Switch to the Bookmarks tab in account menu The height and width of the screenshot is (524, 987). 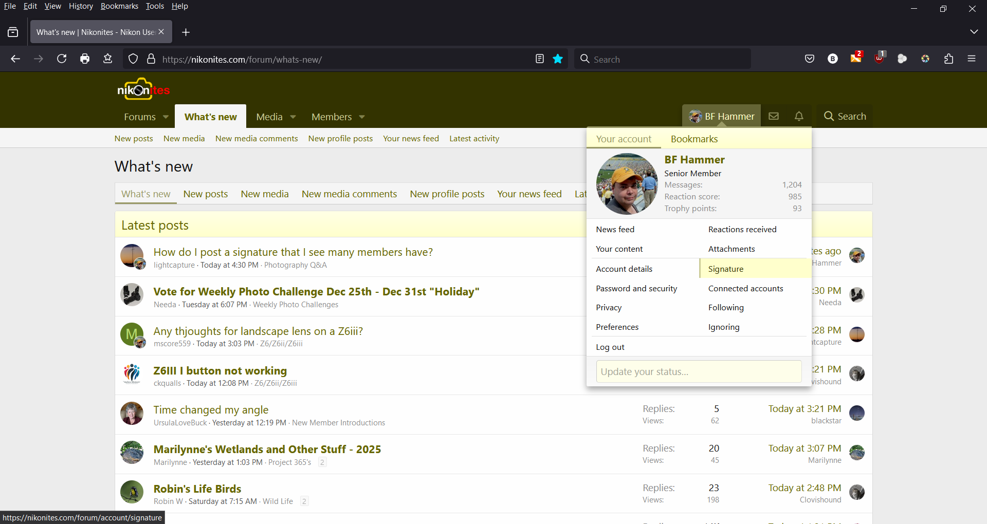coord(694,139)
